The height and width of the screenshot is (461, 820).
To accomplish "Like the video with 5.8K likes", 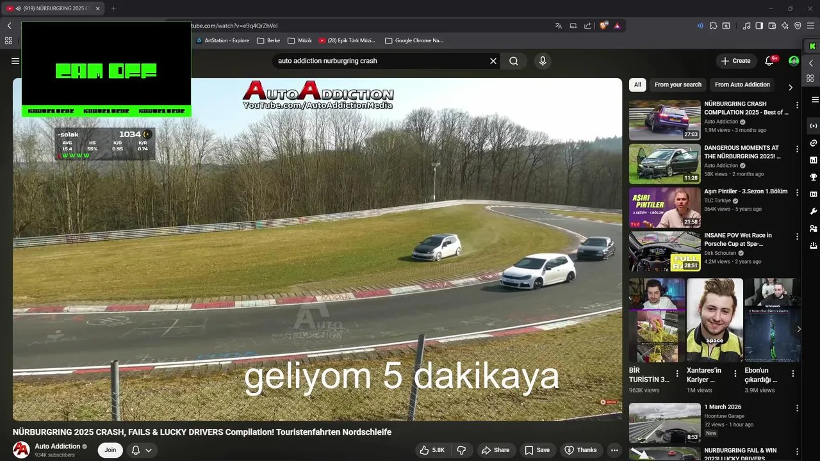I will pos(432,450).
